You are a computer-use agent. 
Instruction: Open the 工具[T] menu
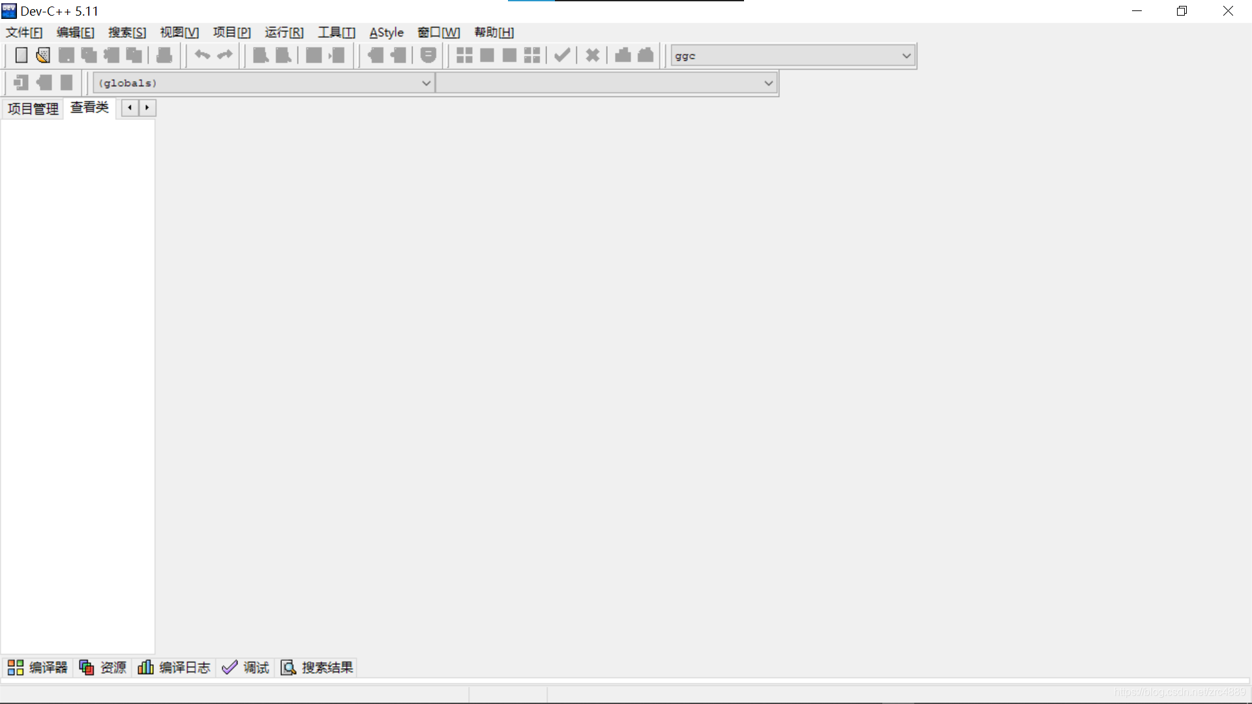tap(336, 33)
